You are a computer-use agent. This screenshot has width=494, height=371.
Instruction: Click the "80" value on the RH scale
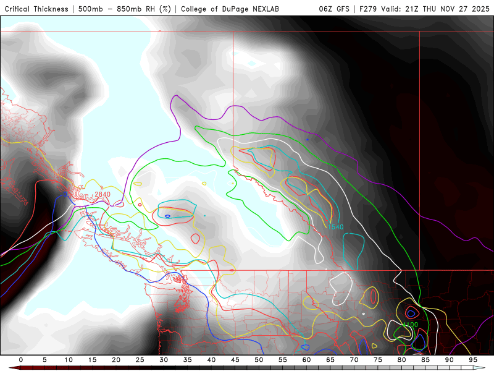[402, 360]
